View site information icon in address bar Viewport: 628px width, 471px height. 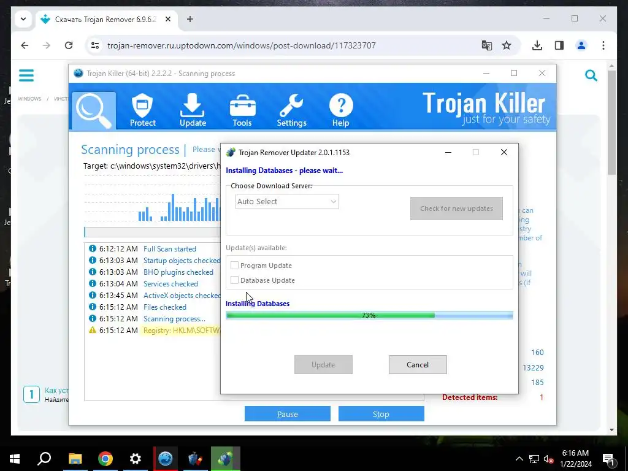click(95, 45)
